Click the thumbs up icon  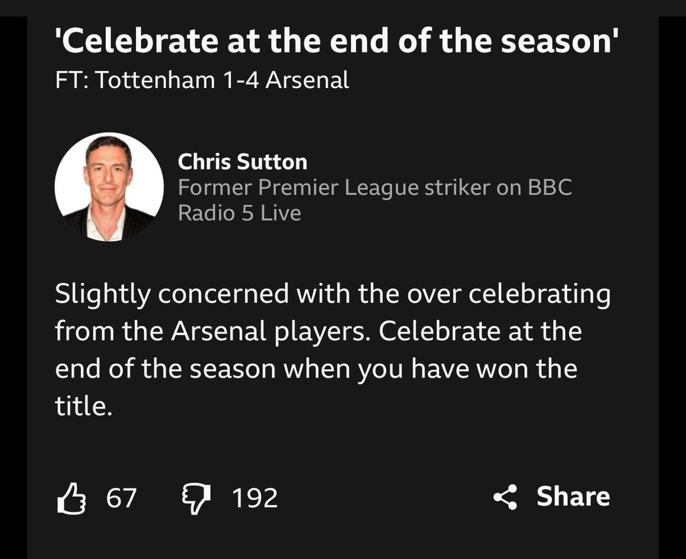tap(70, 497)
